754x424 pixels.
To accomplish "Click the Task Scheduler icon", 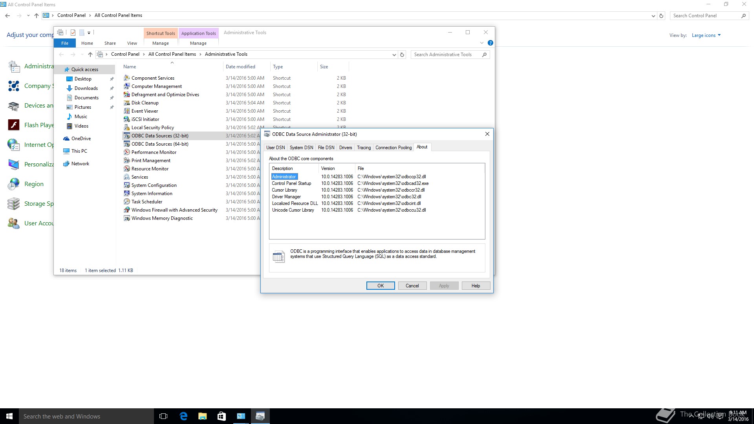I will click(126, 202).
